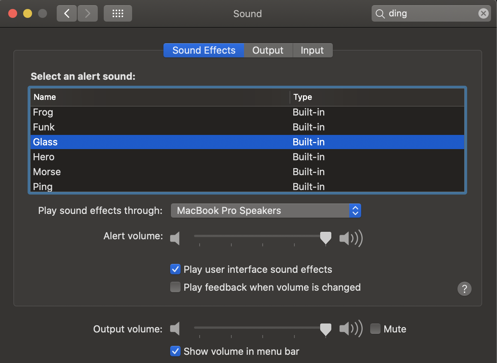The image size is (497, 363).
Task: Switch to the Input tab
Action: pyautogui.click(x=312, y=51)
